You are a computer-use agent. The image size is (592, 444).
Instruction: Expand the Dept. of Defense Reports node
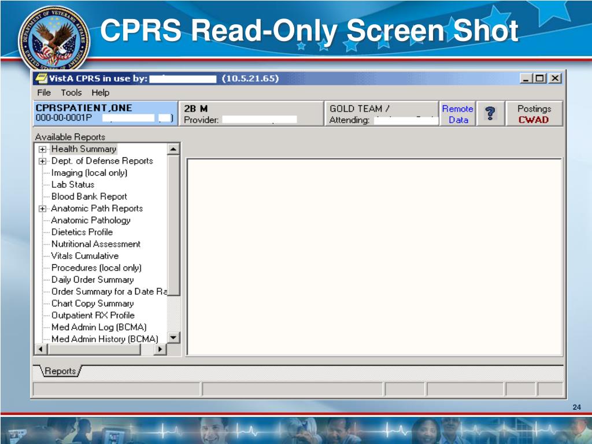42,161
